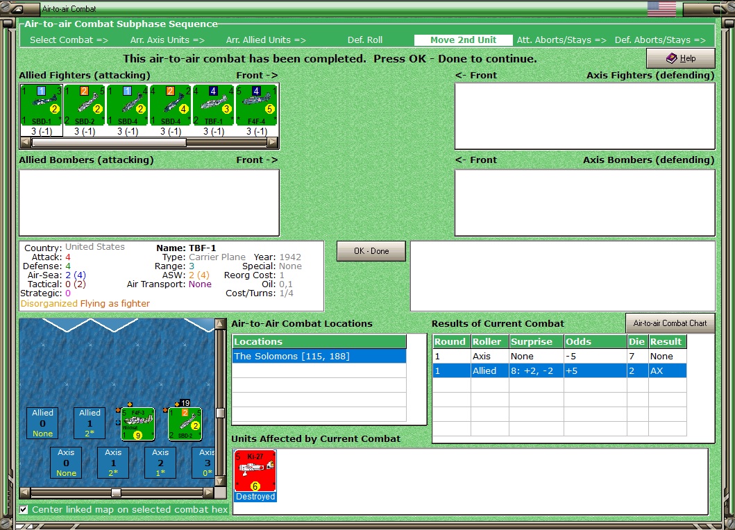This screenshot has height=530, width=735.
Task: Click the Die column header
Action: tap(638, 341)
